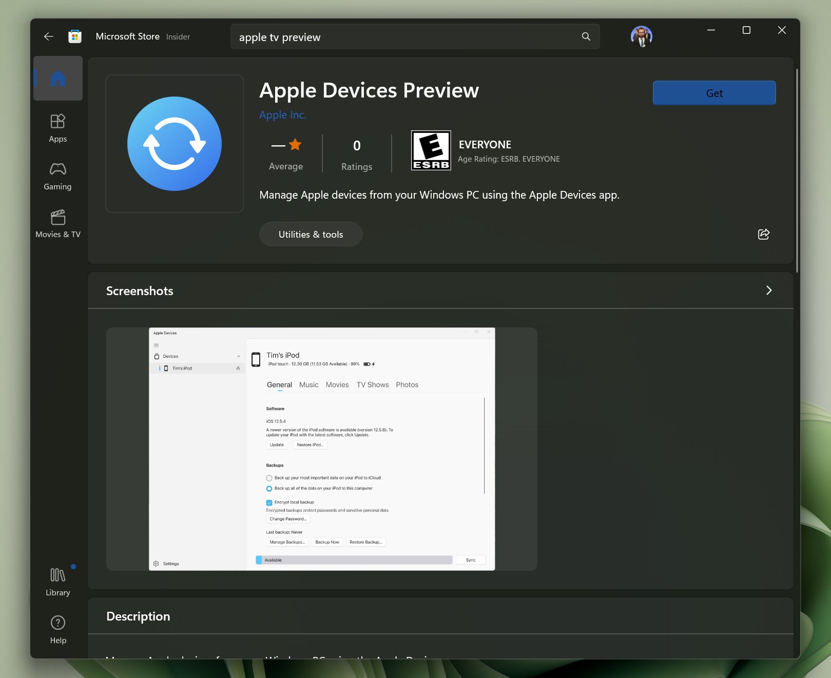Click the back arrow in title bar
This screenshot has width=831, height=678.
49,36
